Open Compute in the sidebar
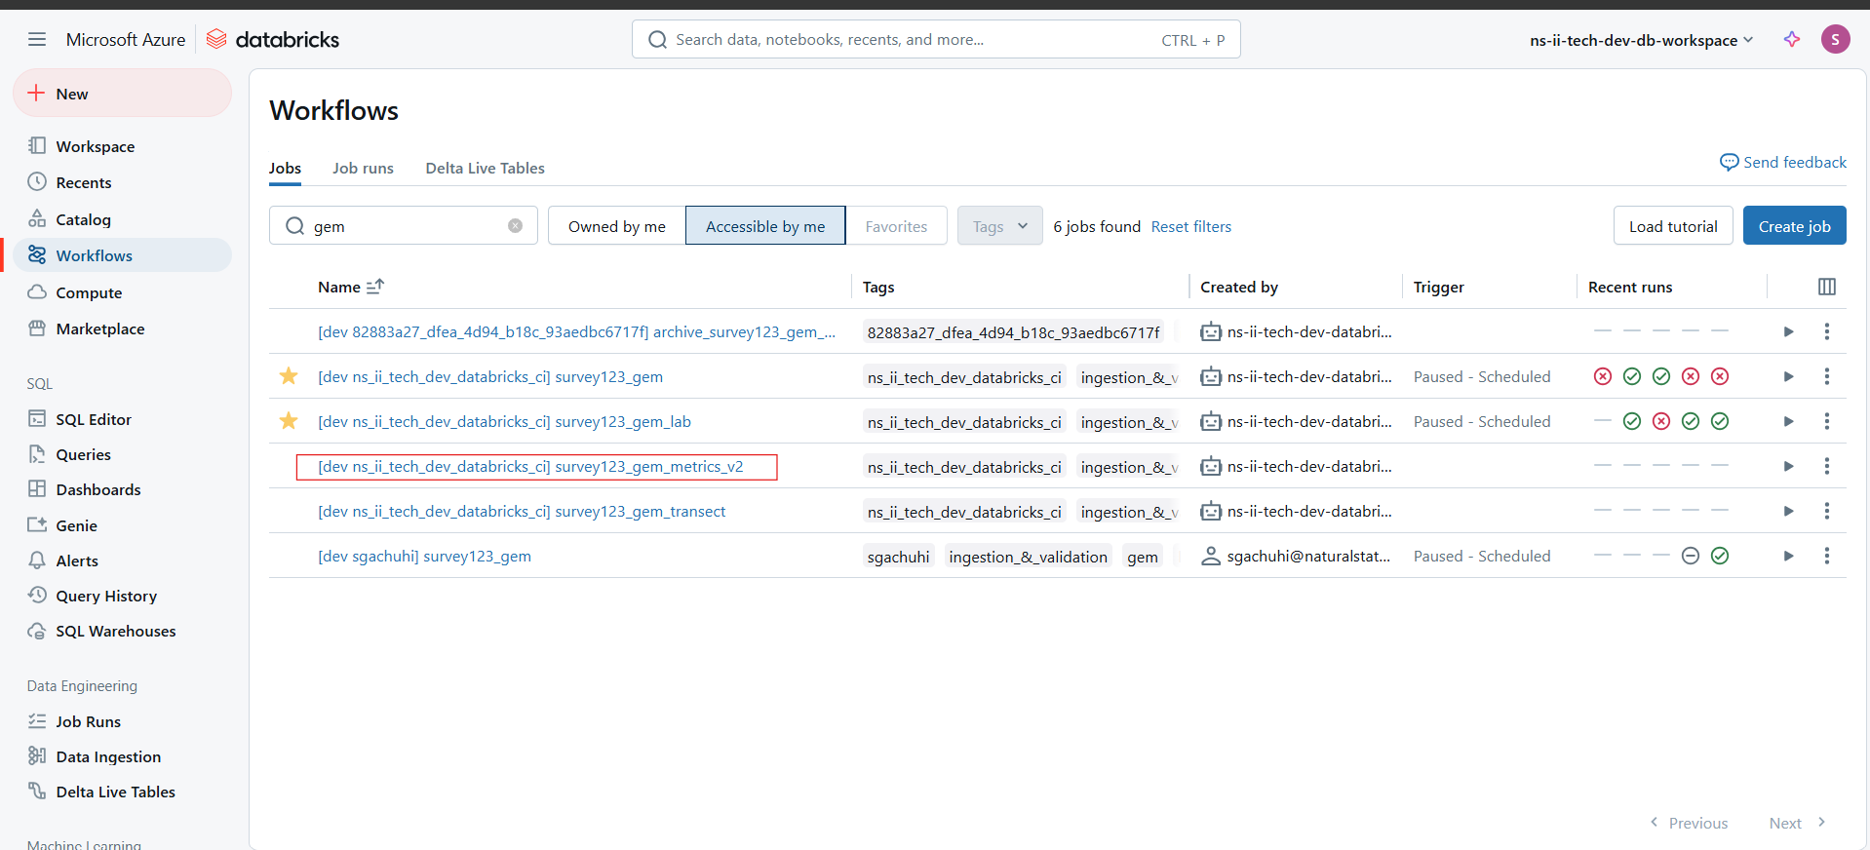The width and height of the screenshot is (1870, 850). click(x=122, y=292)
